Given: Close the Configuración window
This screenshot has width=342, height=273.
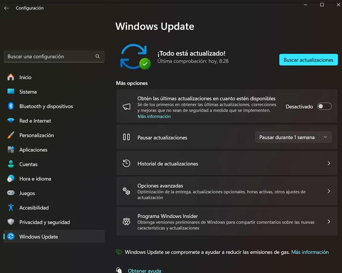Looking at the screenshot, I should click(x=338, y=5).
